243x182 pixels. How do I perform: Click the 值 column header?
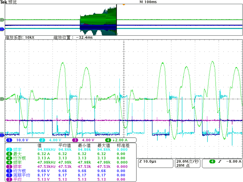[x=39, y=146]
